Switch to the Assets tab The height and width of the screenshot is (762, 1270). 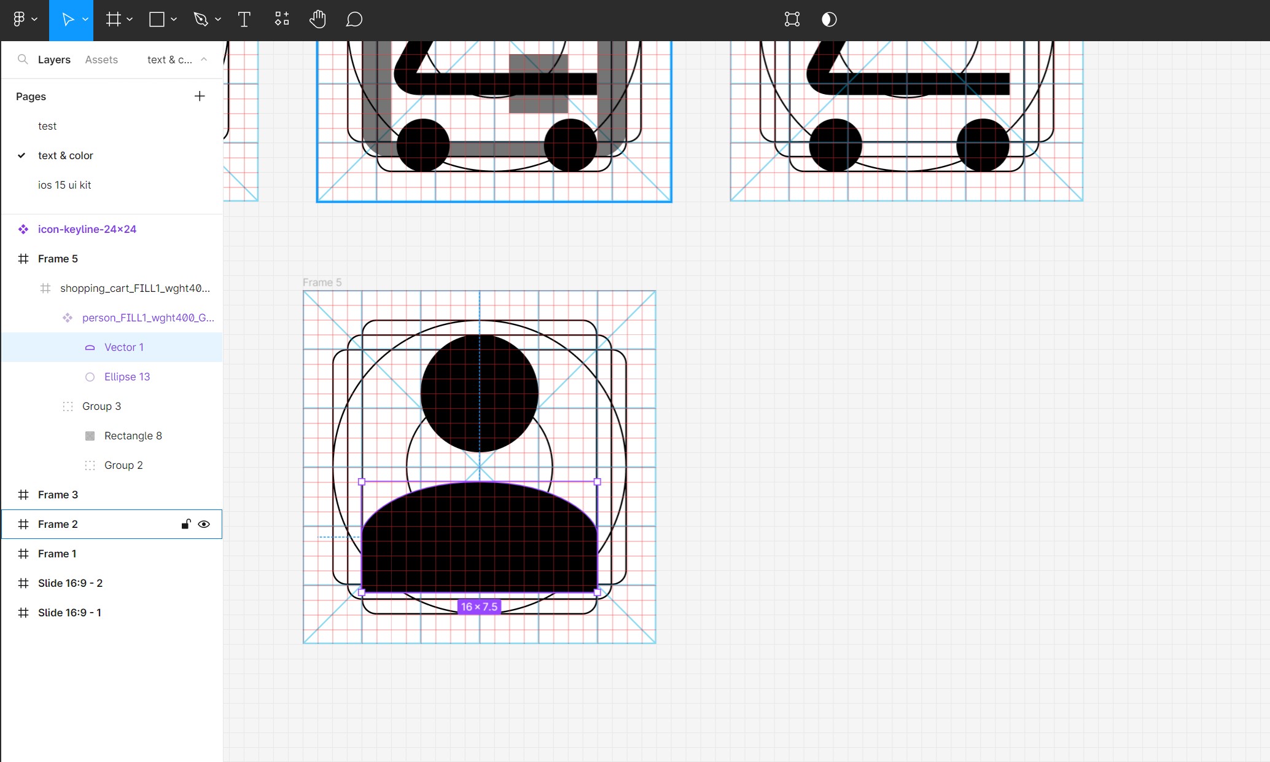tap(101, 60)
